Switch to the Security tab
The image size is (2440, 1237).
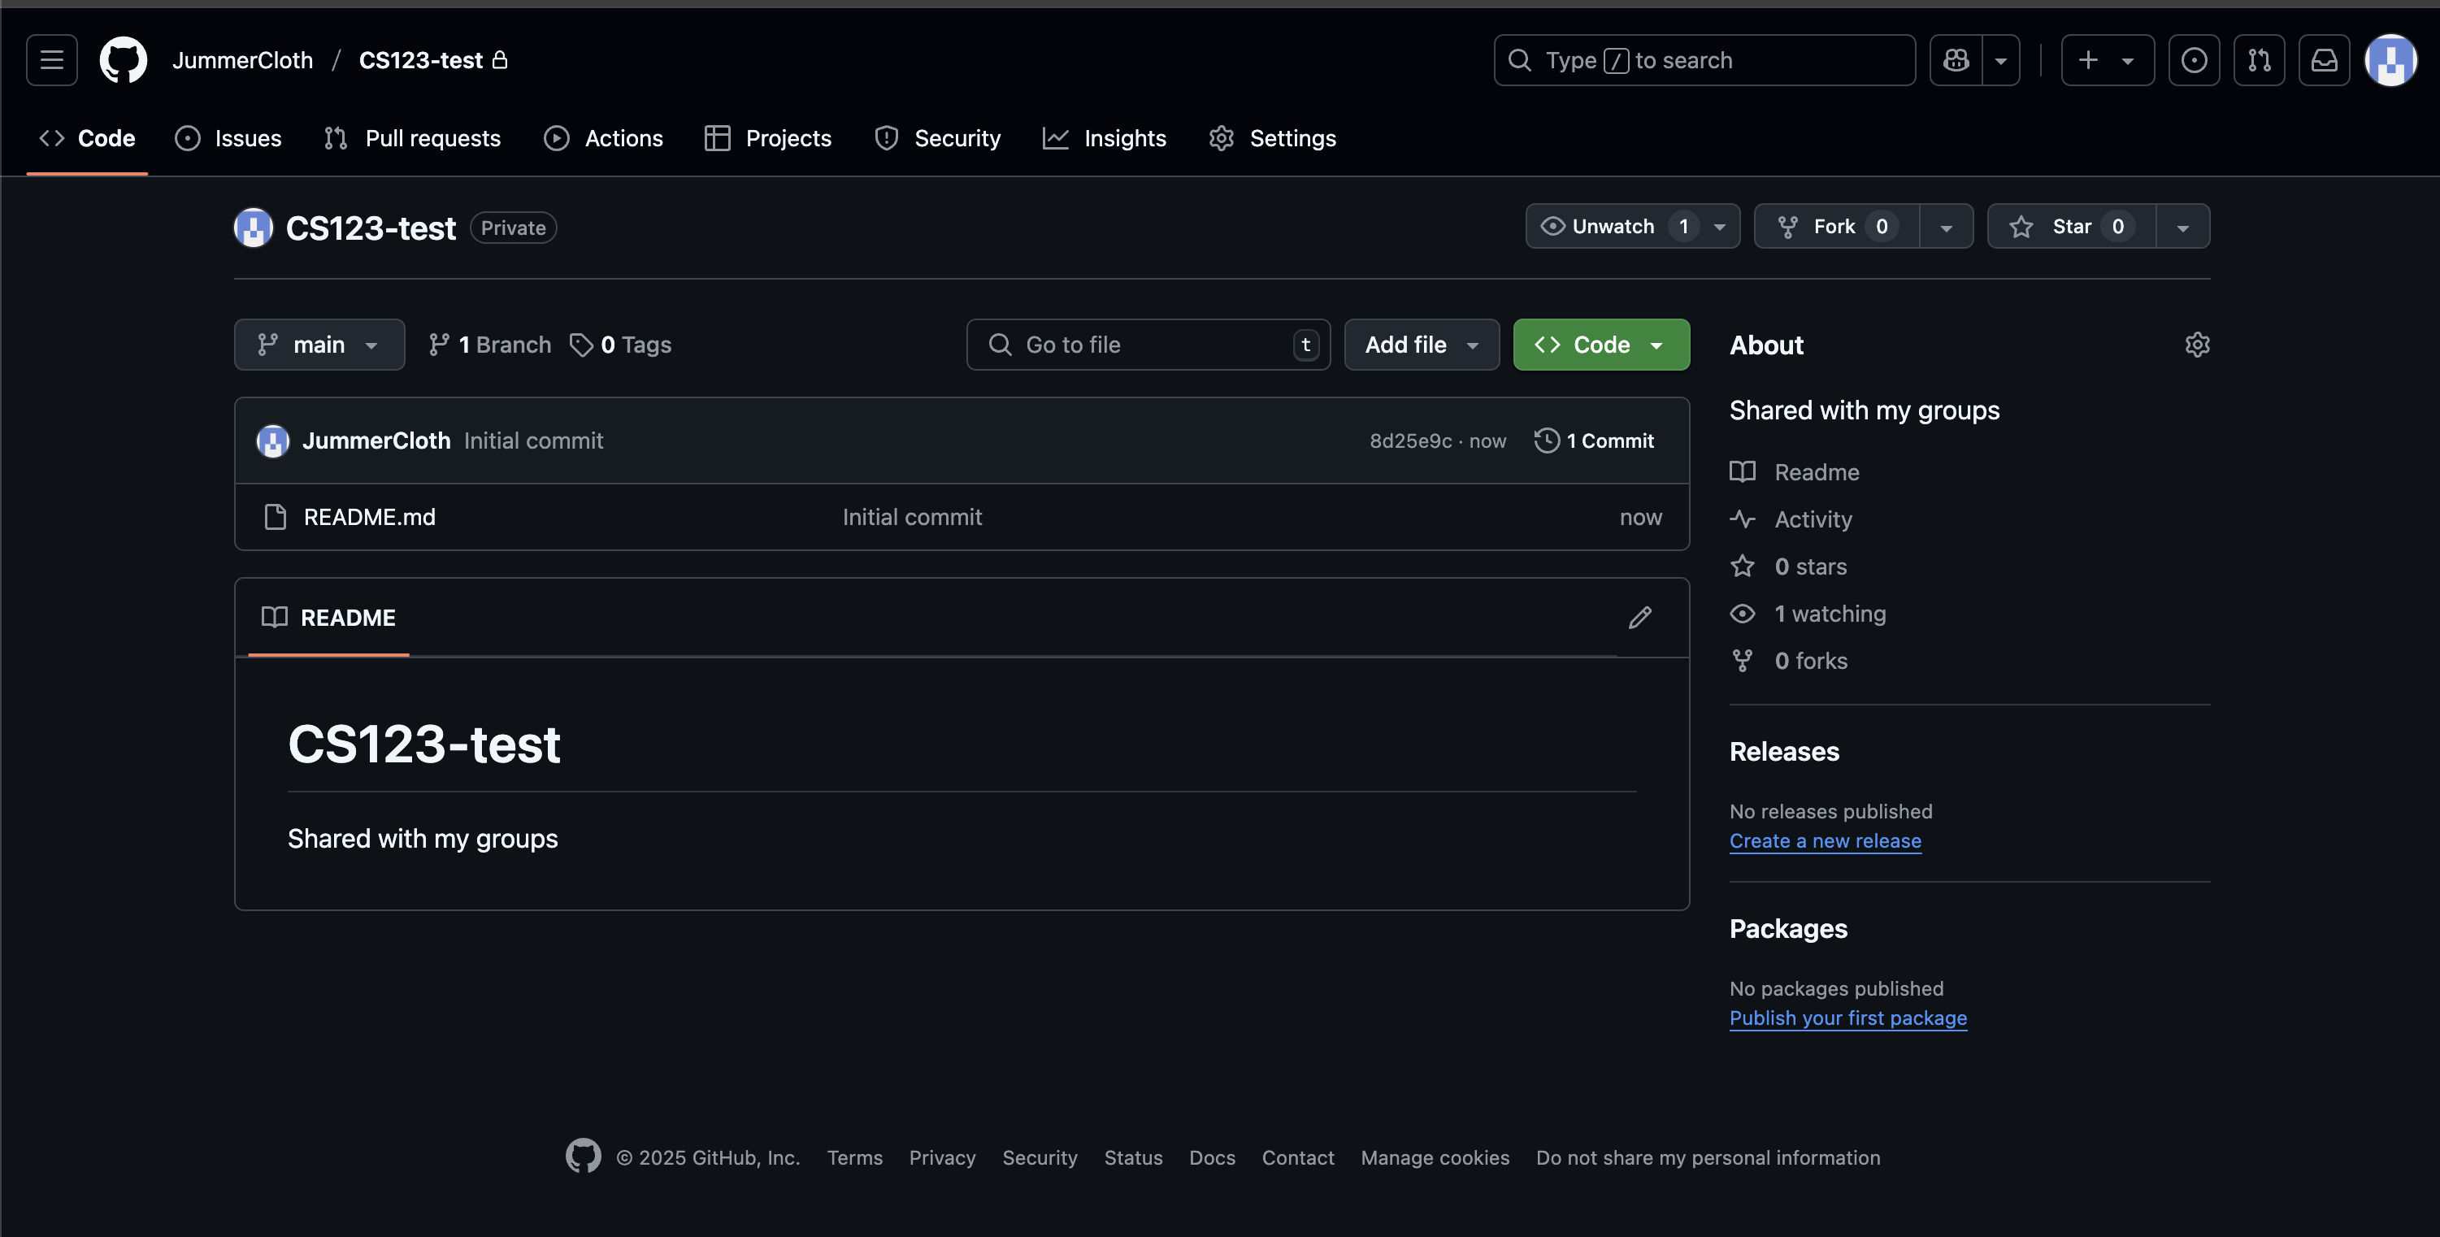coord(938,138)
